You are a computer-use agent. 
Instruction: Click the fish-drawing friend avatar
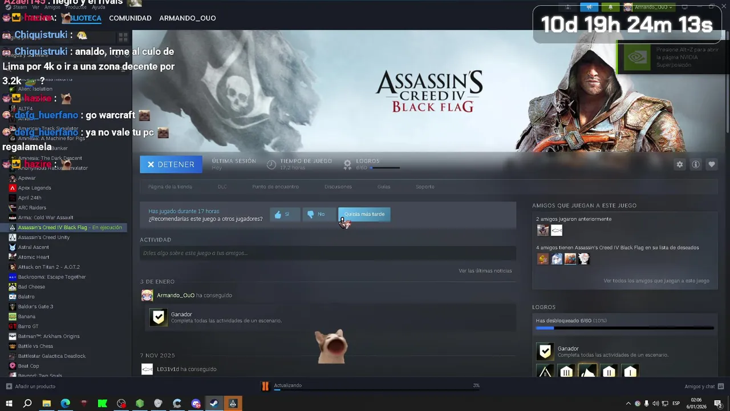coord(557,230)
